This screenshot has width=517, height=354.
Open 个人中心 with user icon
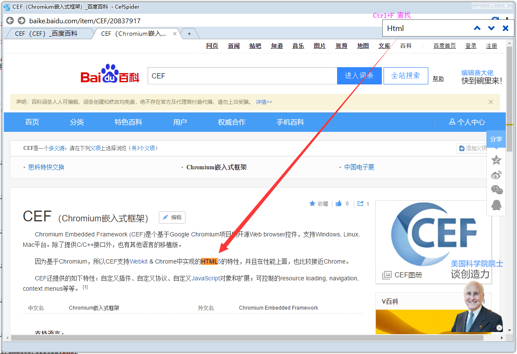[x=467, y=122]
